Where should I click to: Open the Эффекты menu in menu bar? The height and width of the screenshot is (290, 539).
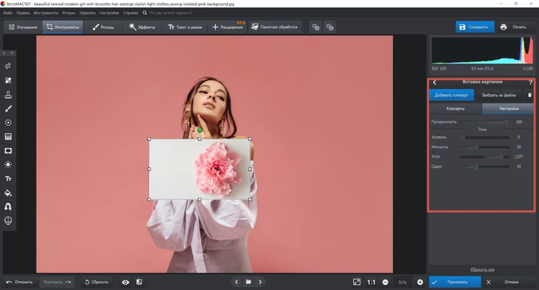click(88, 13)
